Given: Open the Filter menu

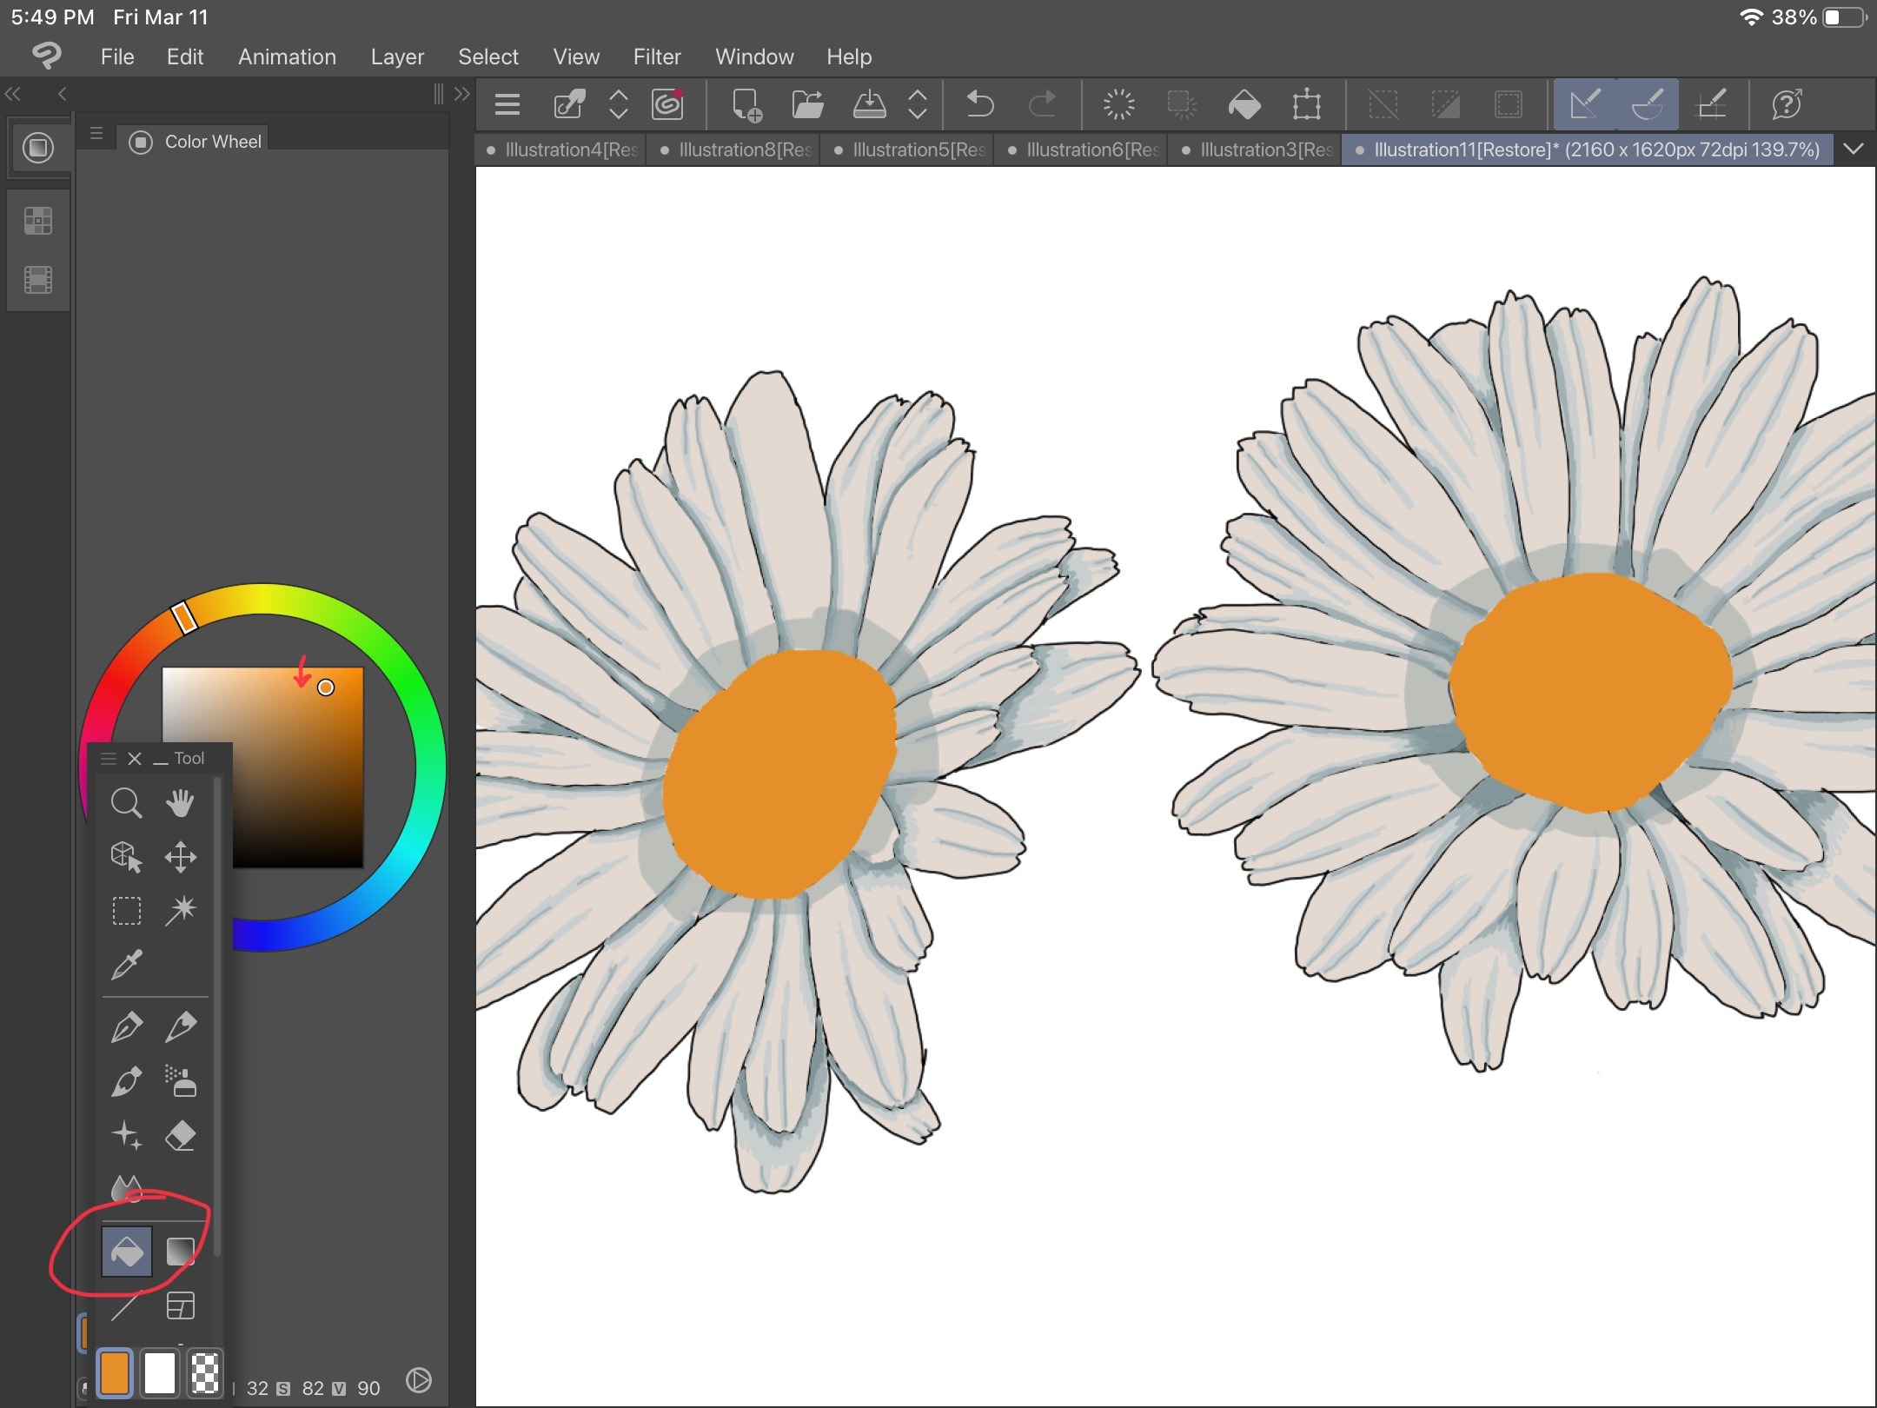Looking at the screenshot, I should pos(656,56).
